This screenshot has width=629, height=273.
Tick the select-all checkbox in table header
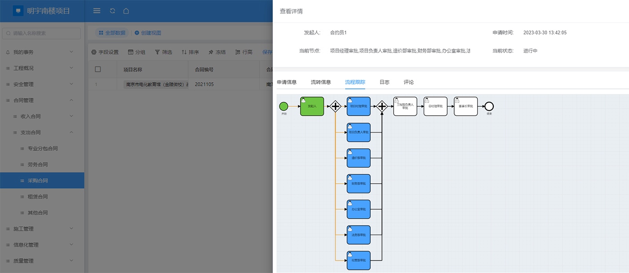pyautogui.click(x=98, y=70)
